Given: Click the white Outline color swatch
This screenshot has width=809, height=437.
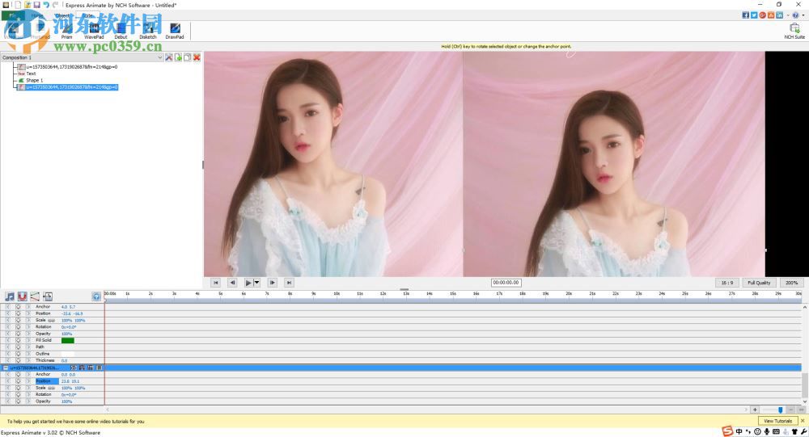Looking at the screenshot, I should point(68,354).
